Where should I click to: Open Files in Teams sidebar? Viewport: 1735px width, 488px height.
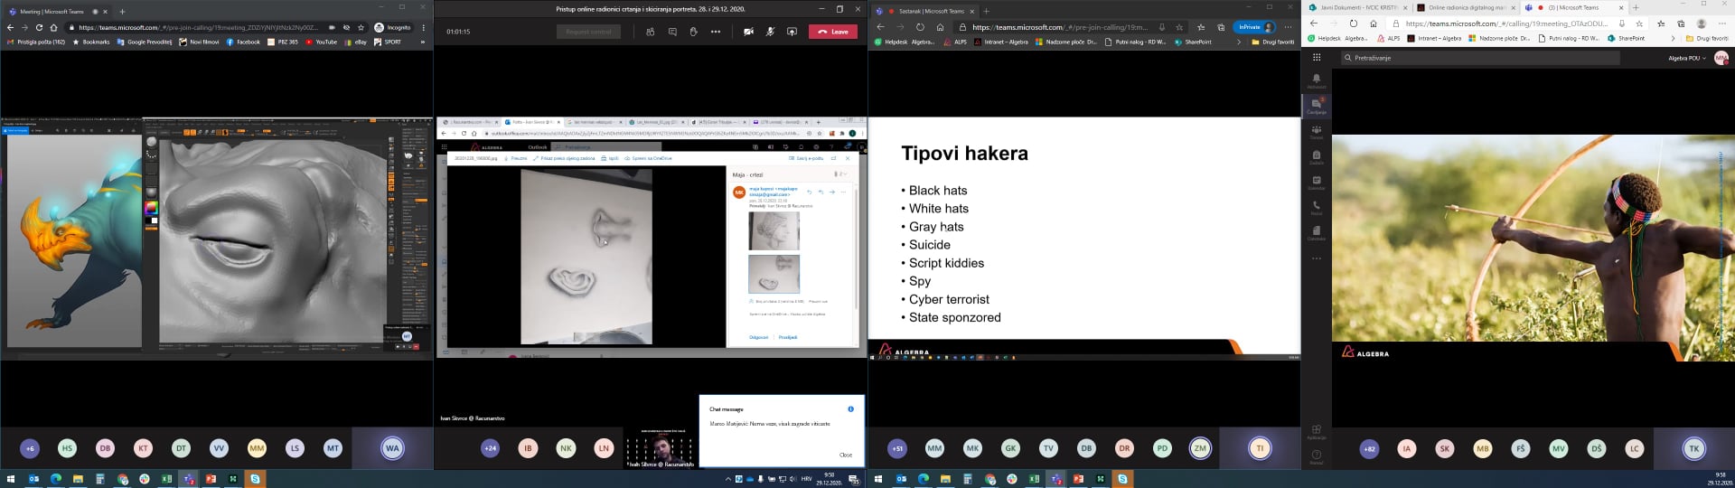pos(1316,232)
